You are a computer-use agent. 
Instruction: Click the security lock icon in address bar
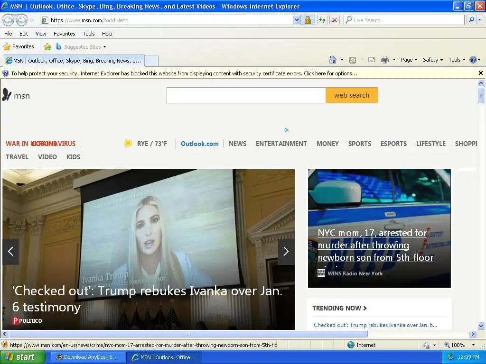click(x=308, y=20)
